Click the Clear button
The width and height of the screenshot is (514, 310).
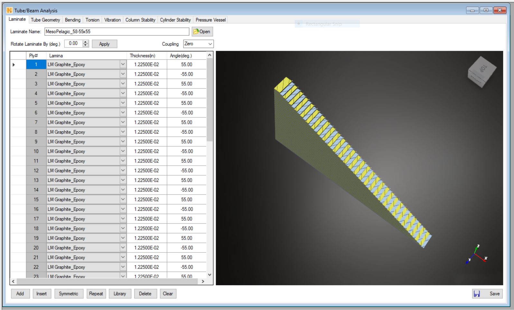168,294
